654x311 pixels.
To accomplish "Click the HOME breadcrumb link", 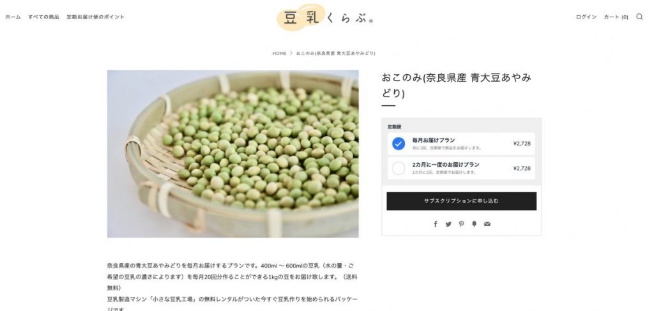I will (280, 54).
